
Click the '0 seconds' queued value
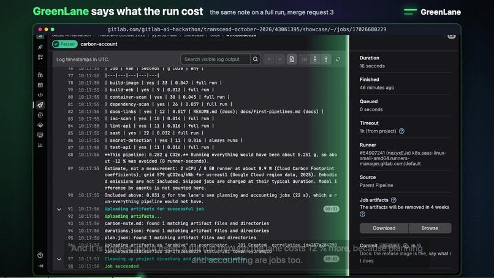[x=371, y=109]
